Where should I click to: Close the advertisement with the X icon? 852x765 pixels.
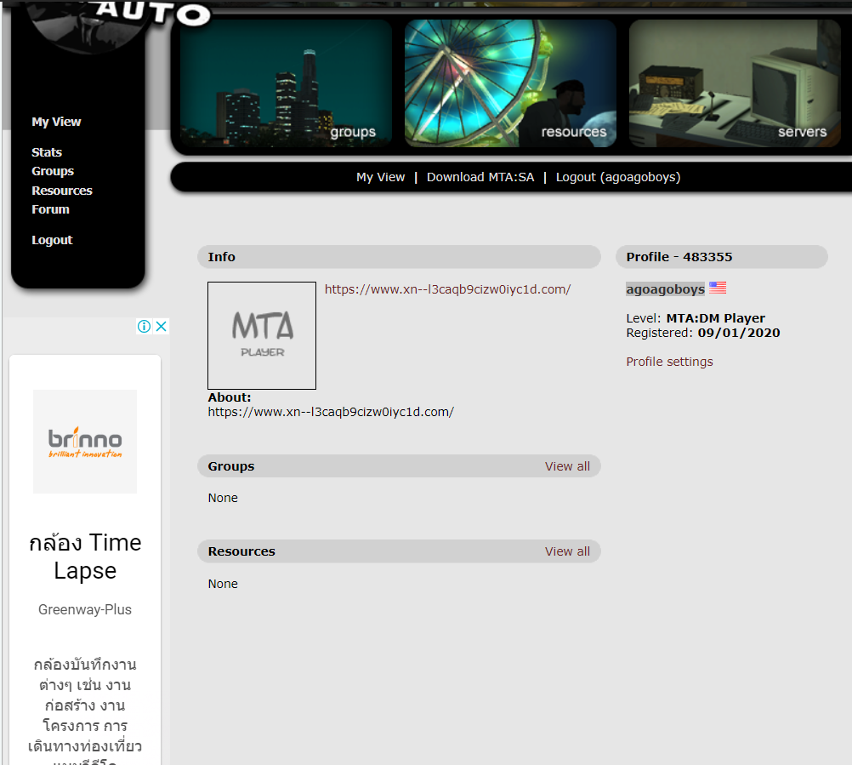pyautogui.click(x=162, y=326)
